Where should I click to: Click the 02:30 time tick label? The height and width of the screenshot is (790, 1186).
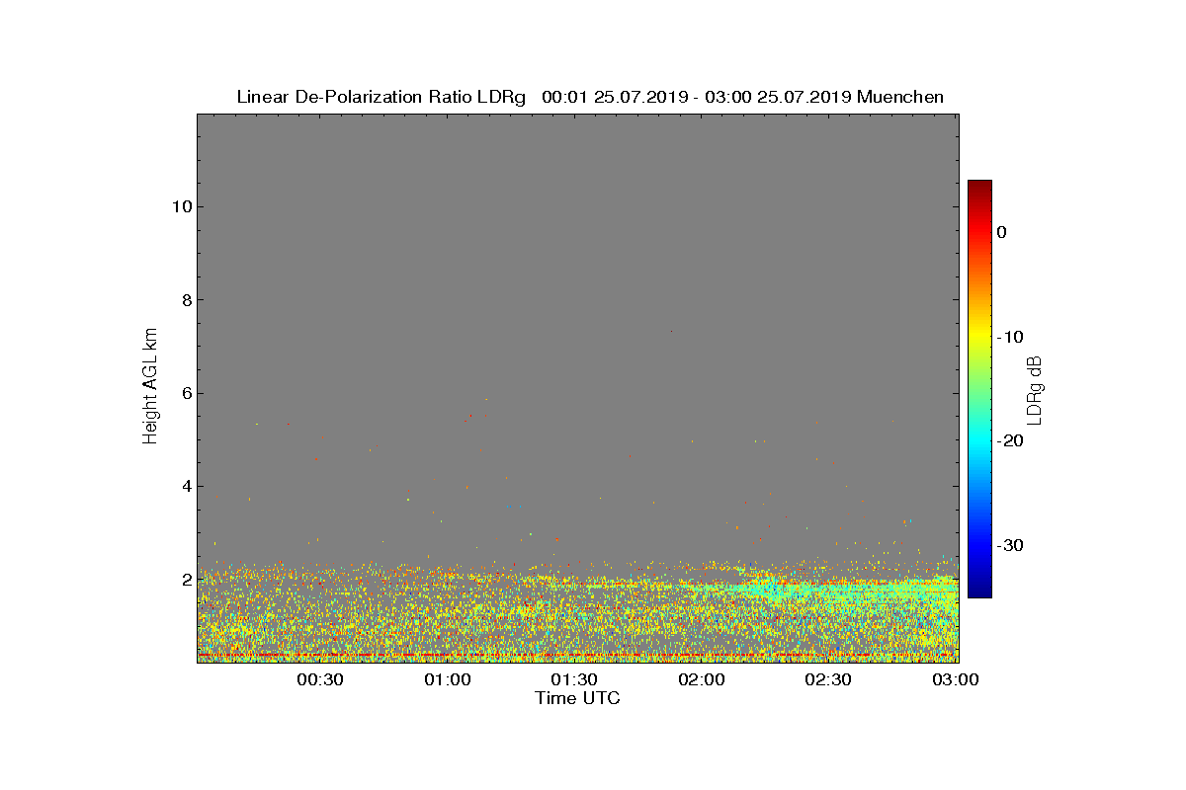(x=828, y=679)
